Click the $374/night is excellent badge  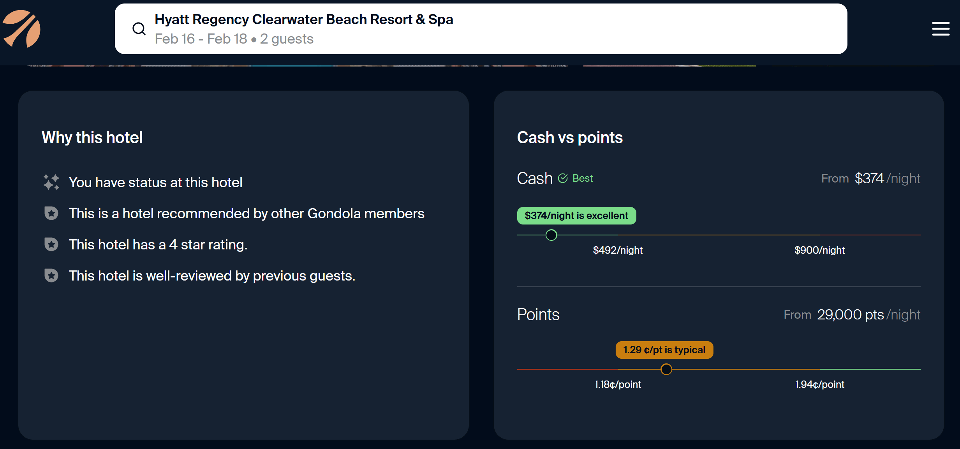tap(576, 216)
